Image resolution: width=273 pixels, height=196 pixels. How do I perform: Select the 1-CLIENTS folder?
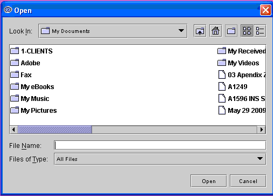coord(31,51)
